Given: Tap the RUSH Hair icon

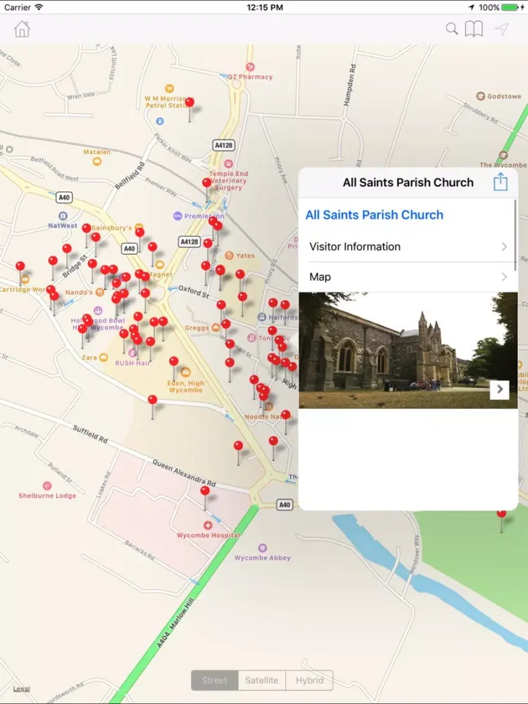Looking at the screenshot, I should click(132, 353).
